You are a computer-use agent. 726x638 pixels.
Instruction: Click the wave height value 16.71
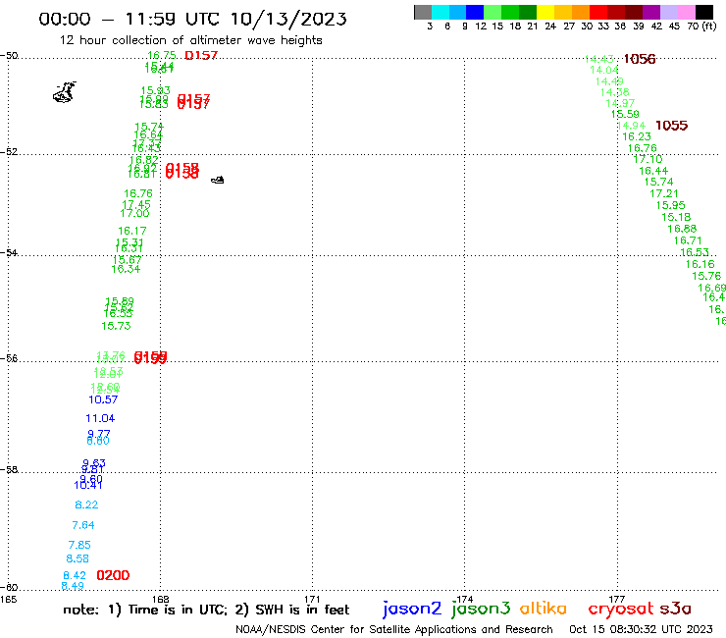pos(688,240)
